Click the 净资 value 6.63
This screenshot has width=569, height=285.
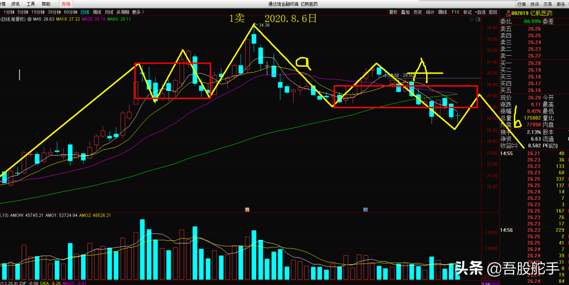[x=536, y=139]
